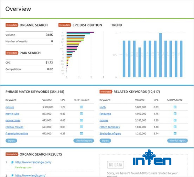The image size is (194, 177).
Task: Click external link icon beside imdb.com result
Action: (x=12, y=175)
